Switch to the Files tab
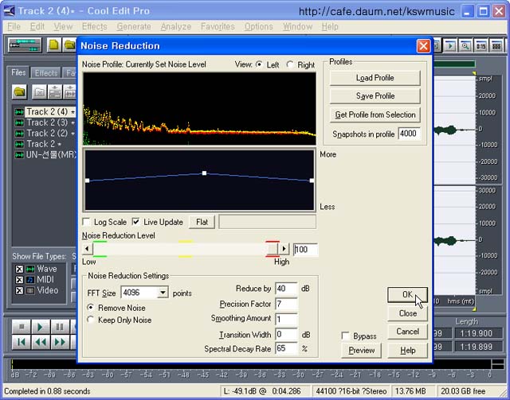Screen dimensions: 510x400 (18, 72)
